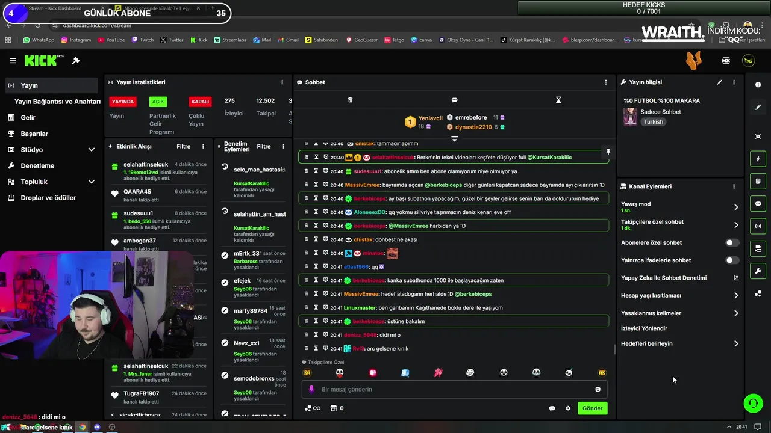The image size is (771, 433).
Task: Click the broadcast signal icon in right sidebar
Action: click(758, 226)
